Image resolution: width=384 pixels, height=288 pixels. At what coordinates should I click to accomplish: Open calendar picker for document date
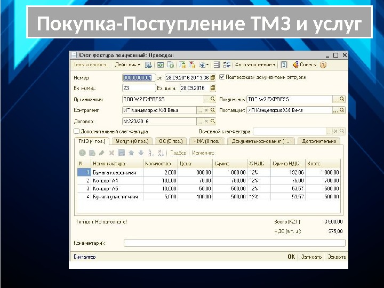[213, 78]
